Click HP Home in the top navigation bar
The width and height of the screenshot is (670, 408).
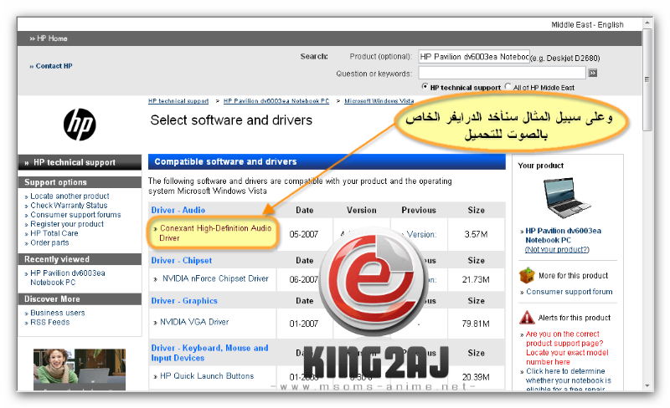52,38
